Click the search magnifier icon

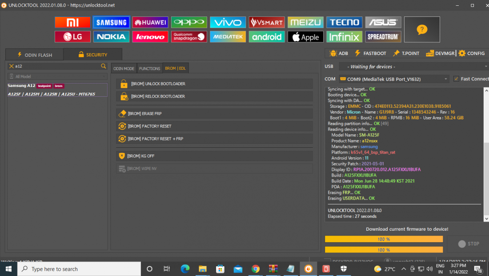[x=103, y=66]
